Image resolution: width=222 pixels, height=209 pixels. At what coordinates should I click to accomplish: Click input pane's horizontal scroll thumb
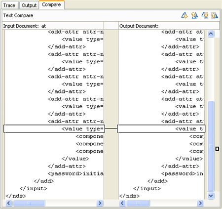(29, 203)
